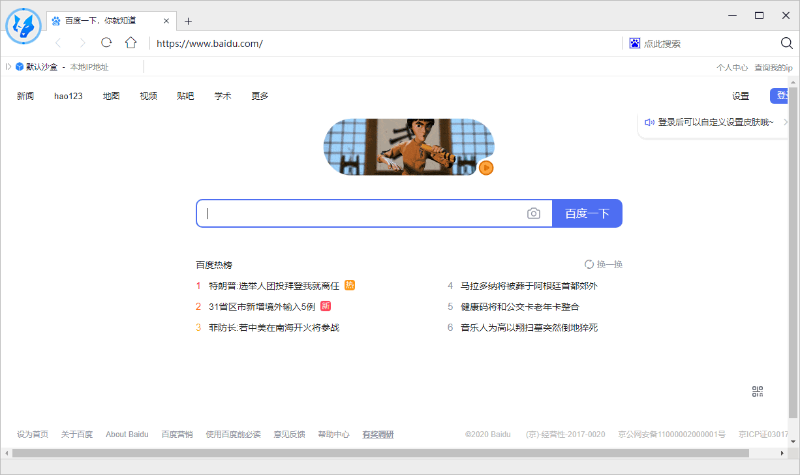800x475 pixels.
Task: Click the wolf browser logo icon
Action: tap(23, 26)
